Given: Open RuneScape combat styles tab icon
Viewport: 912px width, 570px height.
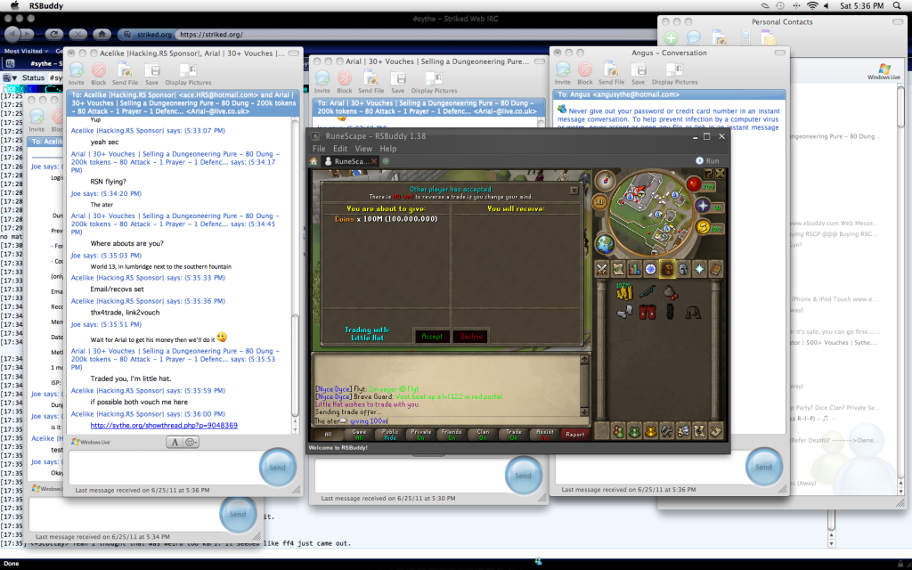Looking at the screenshot, I should pos(601,269).
